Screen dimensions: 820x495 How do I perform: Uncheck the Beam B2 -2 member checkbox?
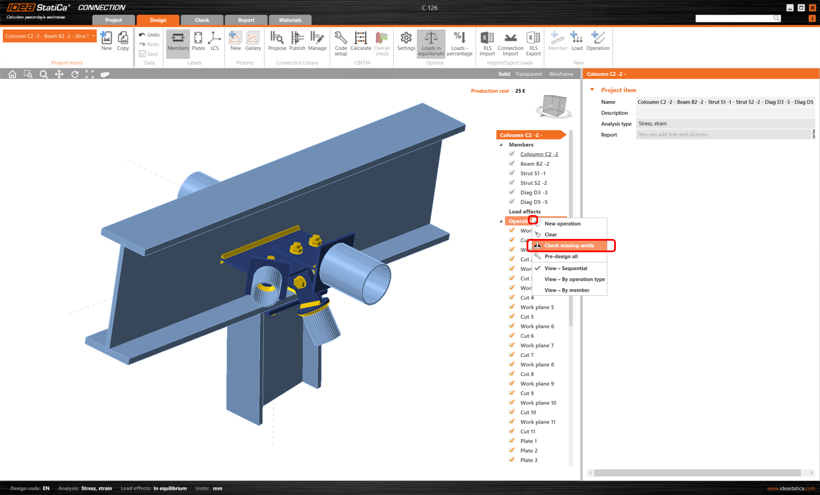[x=512, y=163]
